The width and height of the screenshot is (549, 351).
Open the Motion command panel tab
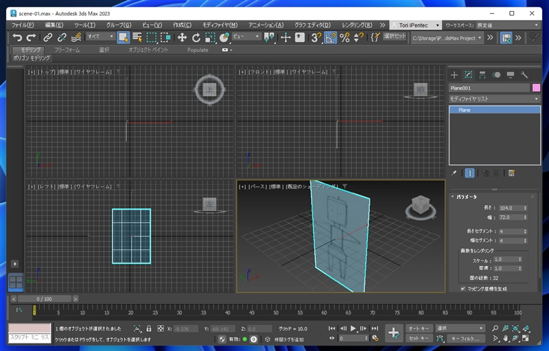click(x=496, y=75)
